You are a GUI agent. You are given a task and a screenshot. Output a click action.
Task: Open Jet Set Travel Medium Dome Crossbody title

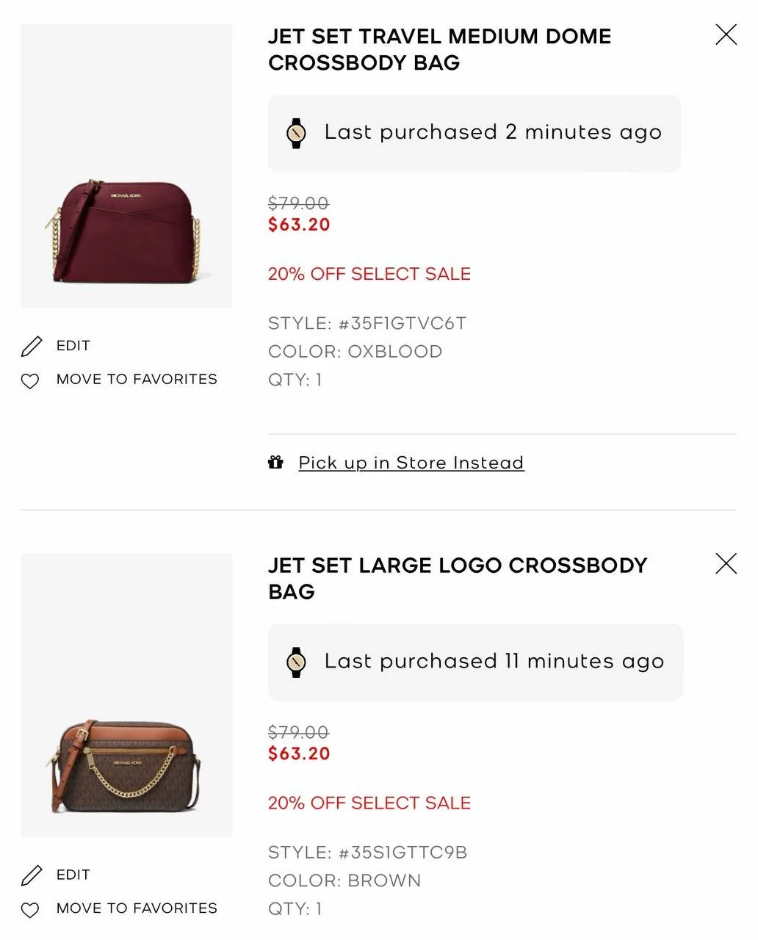(x=439, y=49)
